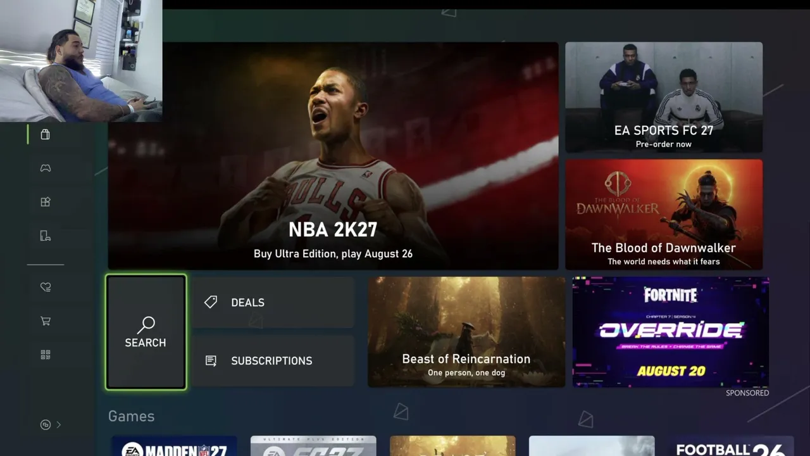Click the Deals price tag icon

click(x=211, y=302)
